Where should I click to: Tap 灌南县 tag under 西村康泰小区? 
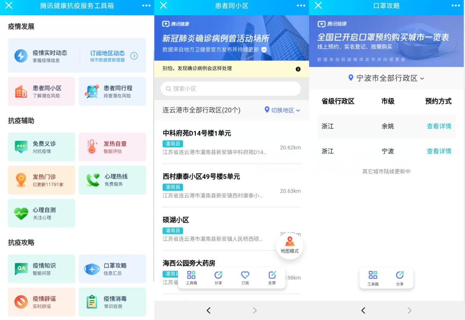coord(173,187)
